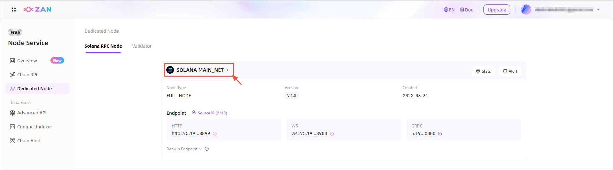Screen dimensions: 613x170
Task: Click the http://5.19...8899 endpoint text
Action: (191, 133)
